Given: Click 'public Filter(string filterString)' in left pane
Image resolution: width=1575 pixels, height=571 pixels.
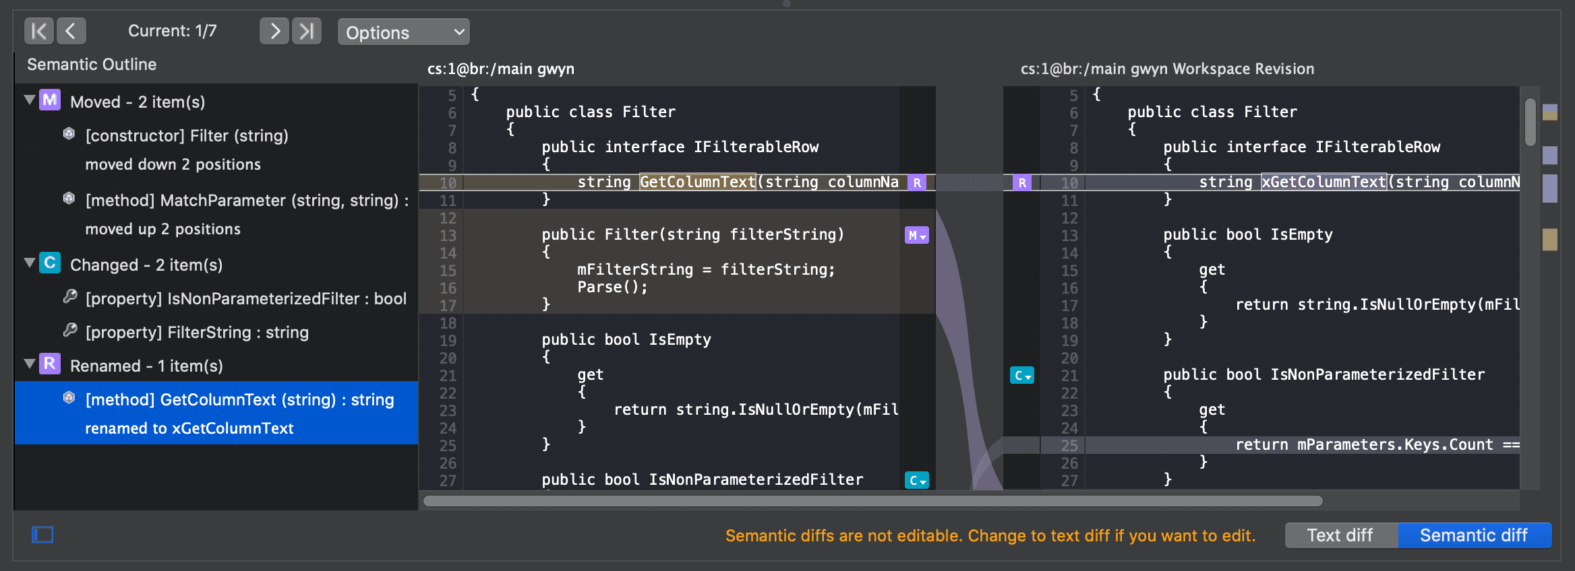Looking at the screenshot, I should [x=693, y=234].
